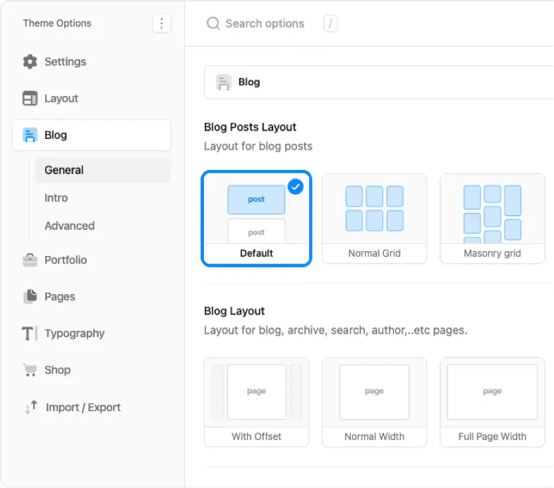Viewport: 554px width, 488px height.
Task: Click the magnifying glass search icon
Action: 213,24
